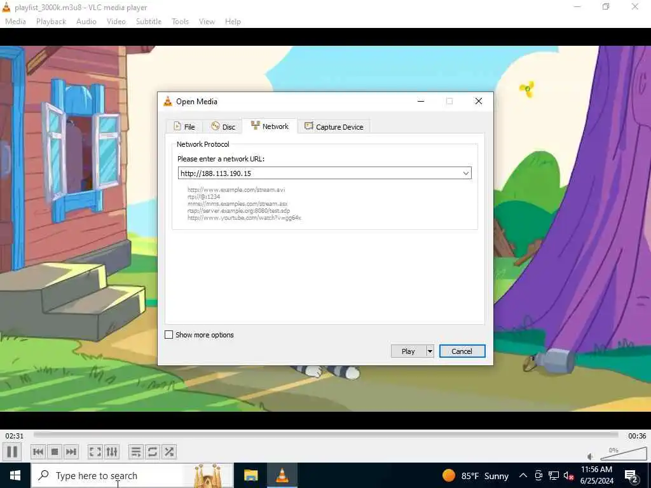
Task: Skip to next media item
Action: pyautogui.click(x=71, y=452)
